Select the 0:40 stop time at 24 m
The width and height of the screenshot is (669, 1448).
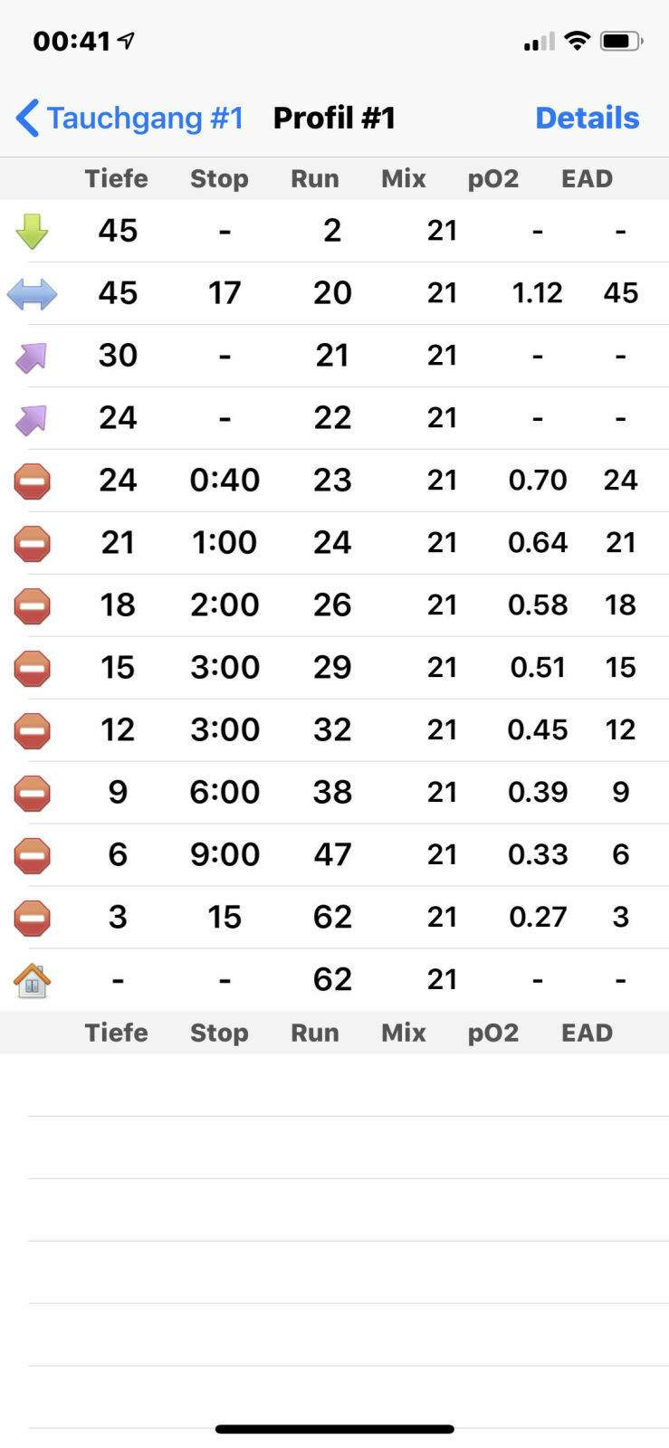[x=225, y=480]
